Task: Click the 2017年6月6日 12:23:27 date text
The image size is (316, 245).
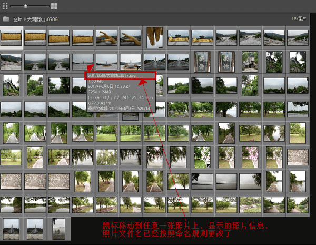Action: (109, 86)
